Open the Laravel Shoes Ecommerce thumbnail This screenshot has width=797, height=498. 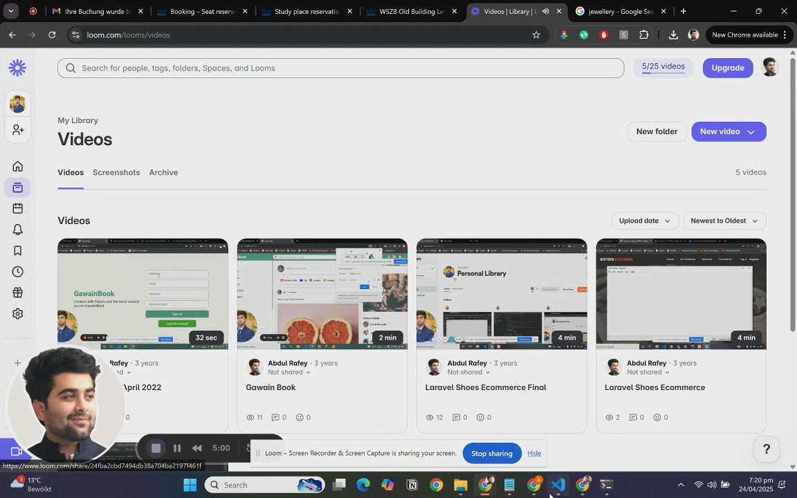[681, 294]
